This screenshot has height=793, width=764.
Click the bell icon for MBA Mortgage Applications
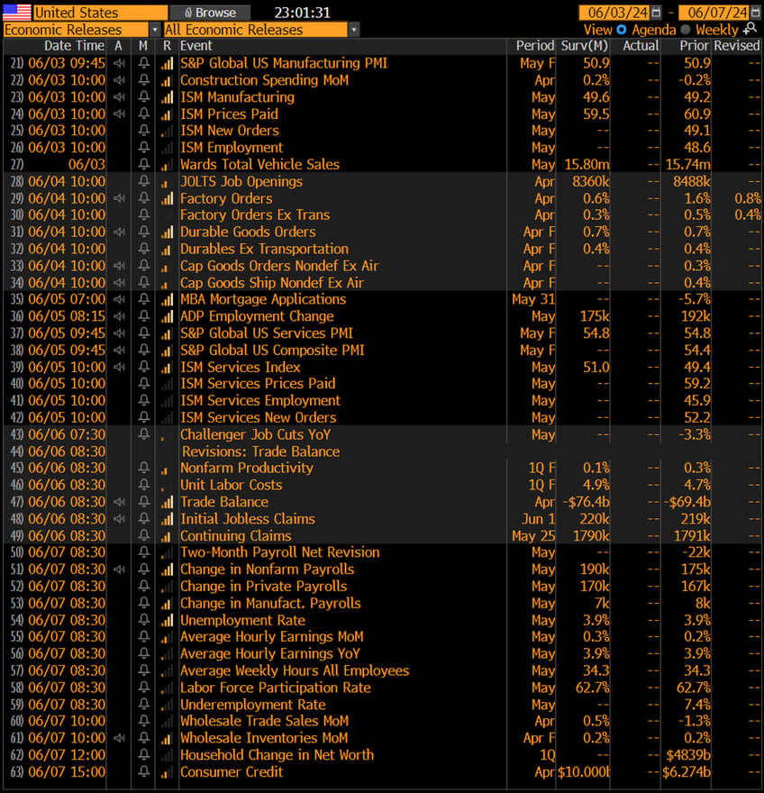tap(144, 299)
